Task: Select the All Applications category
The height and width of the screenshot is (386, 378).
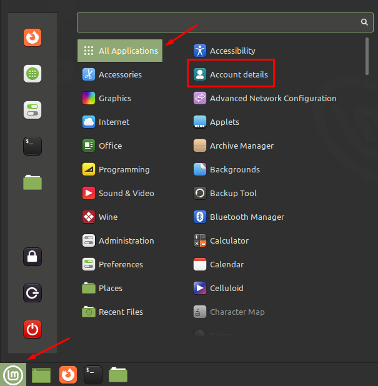Action: (120, 51)
